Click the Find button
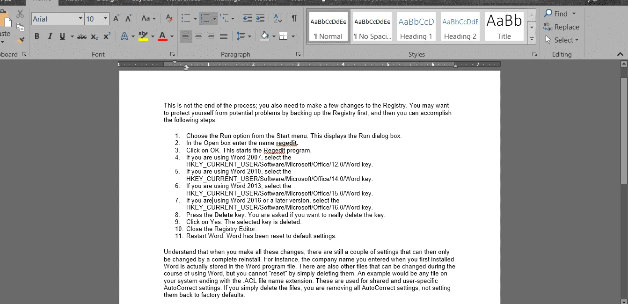Screen dimensions: 628x304 point(556,14)
